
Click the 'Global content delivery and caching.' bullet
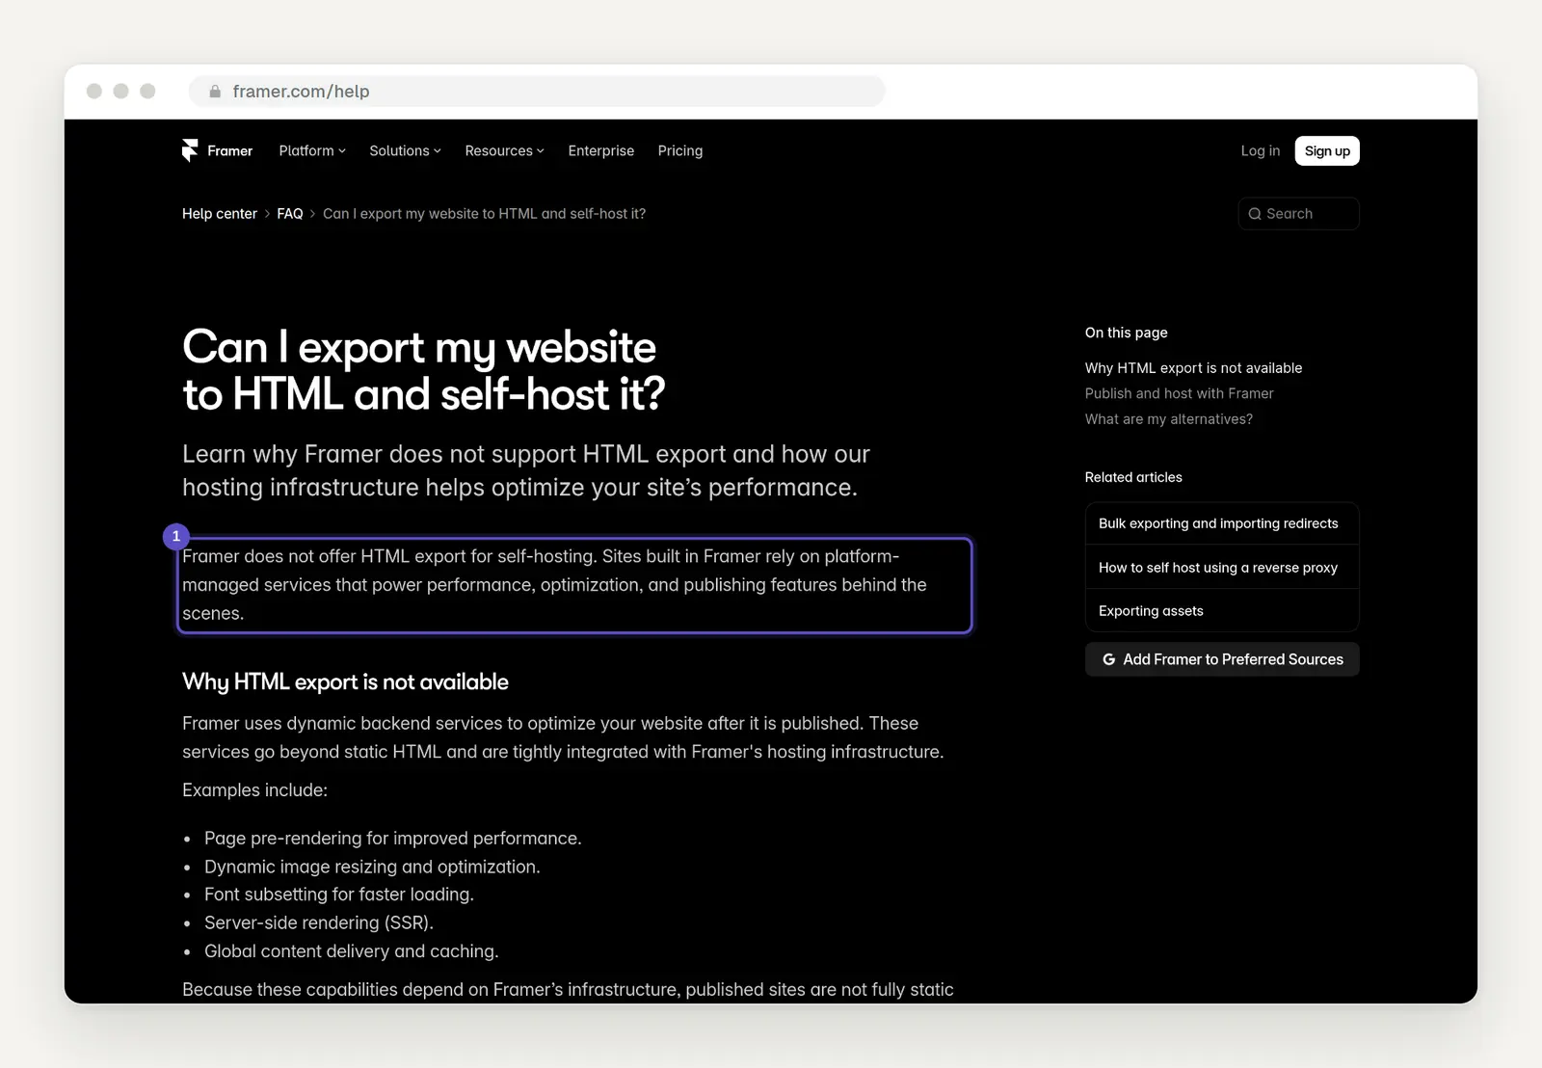pos(351,951)
